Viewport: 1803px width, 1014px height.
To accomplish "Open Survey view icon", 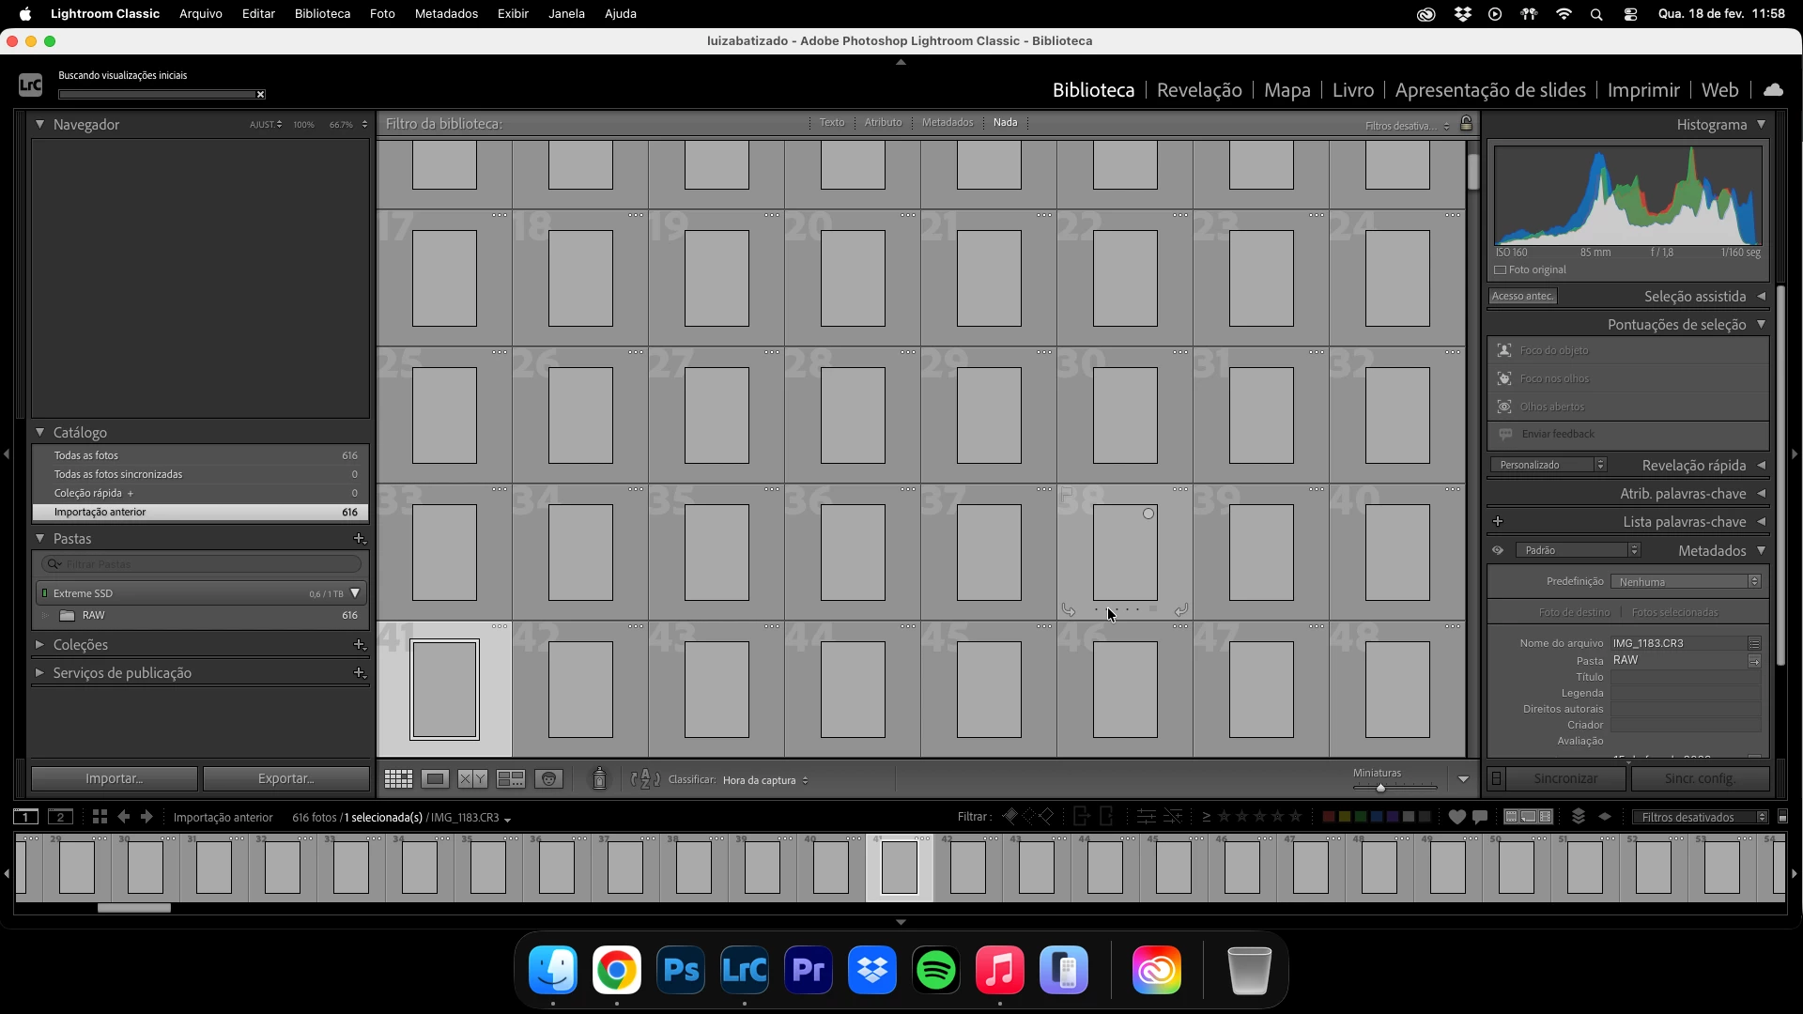I will point(511,779).
